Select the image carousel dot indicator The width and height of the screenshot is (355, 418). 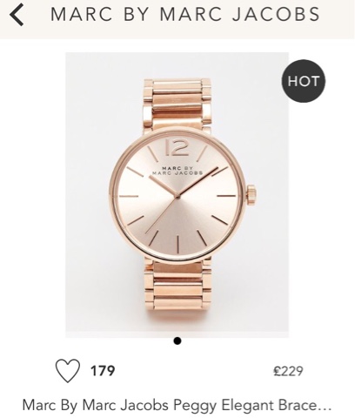coord(177,340)
